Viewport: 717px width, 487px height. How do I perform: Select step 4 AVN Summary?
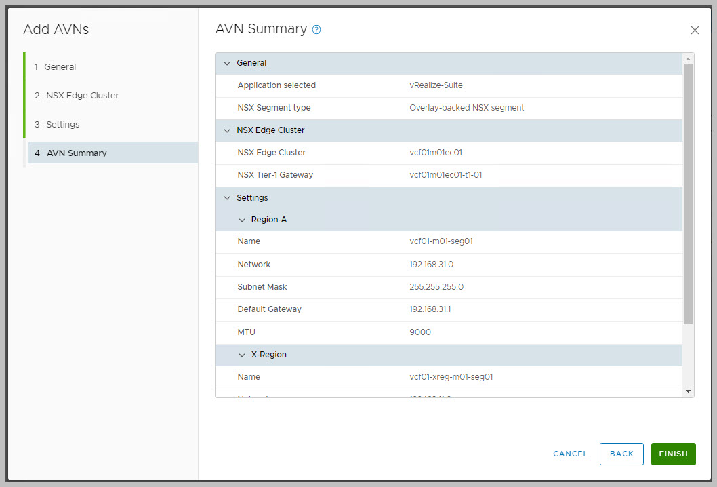click(76, 153)
